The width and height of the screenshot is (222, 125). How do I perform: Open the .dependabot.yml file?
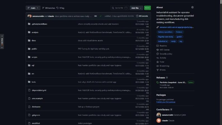(39, 90)
